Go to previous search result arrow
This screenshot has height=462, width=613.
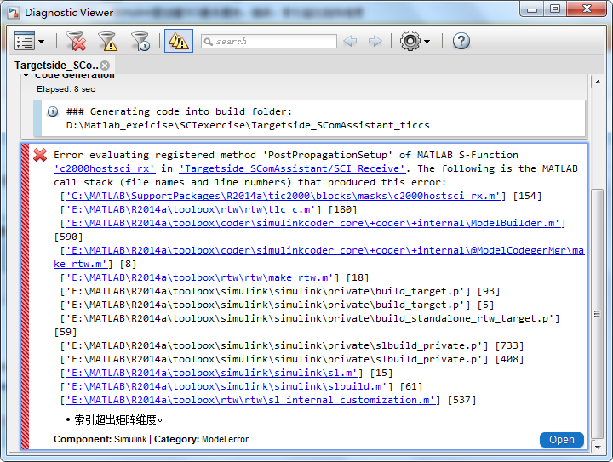(x=350, y=41)
